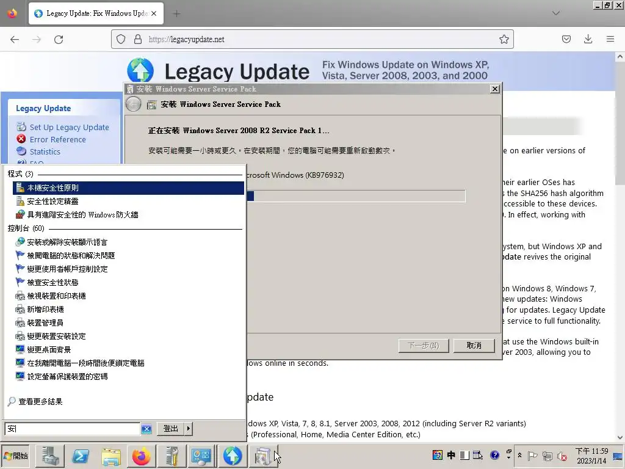Click the Error Reference sidebar link
625x469 pixels.
coord(58,140)
